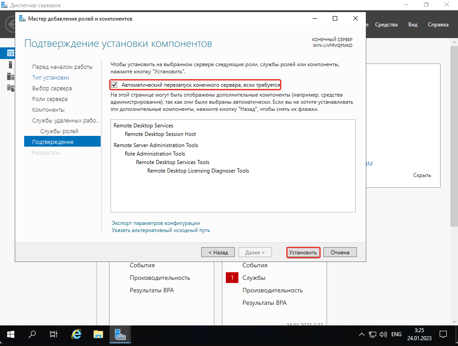The height and width of the screenshot is (346, 458).
Task: Show hidden system tray icons
Action: click(x=362, y=334)
